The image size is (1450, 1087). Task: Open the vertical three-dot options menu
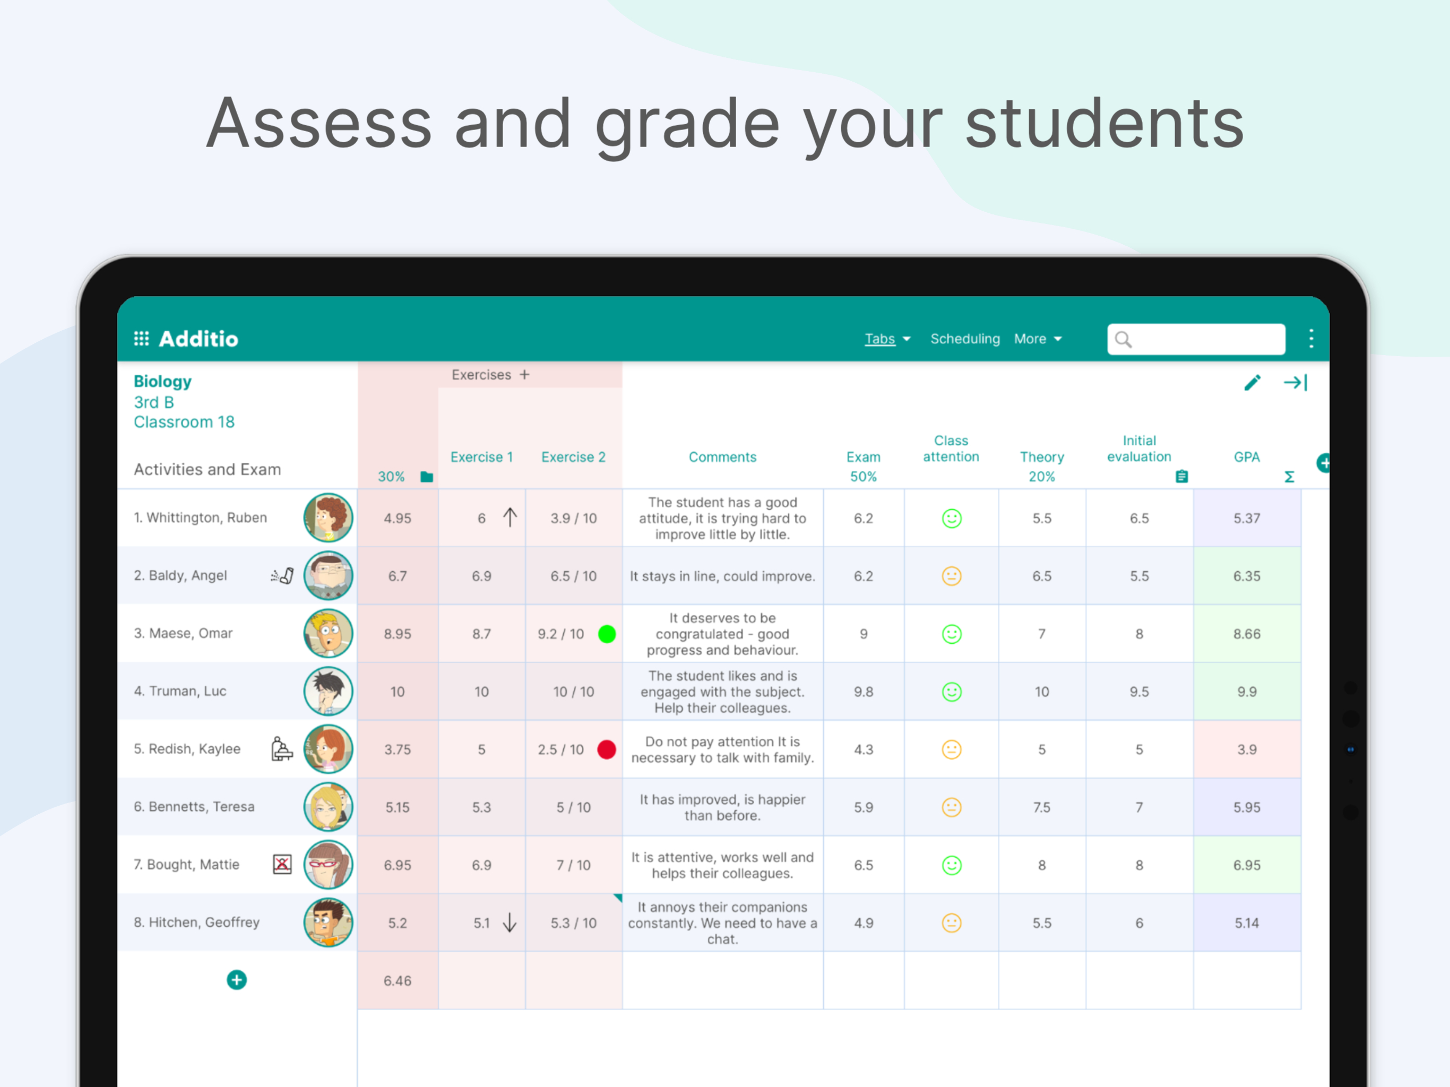click(x=1311, y=338)
